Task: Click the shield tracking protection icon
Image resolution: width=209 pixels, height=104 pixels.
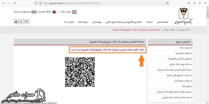Action: click(x=36, y=3)
